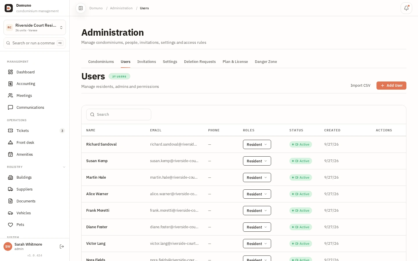Open the Danger Zone tab

tap(266, 62)
